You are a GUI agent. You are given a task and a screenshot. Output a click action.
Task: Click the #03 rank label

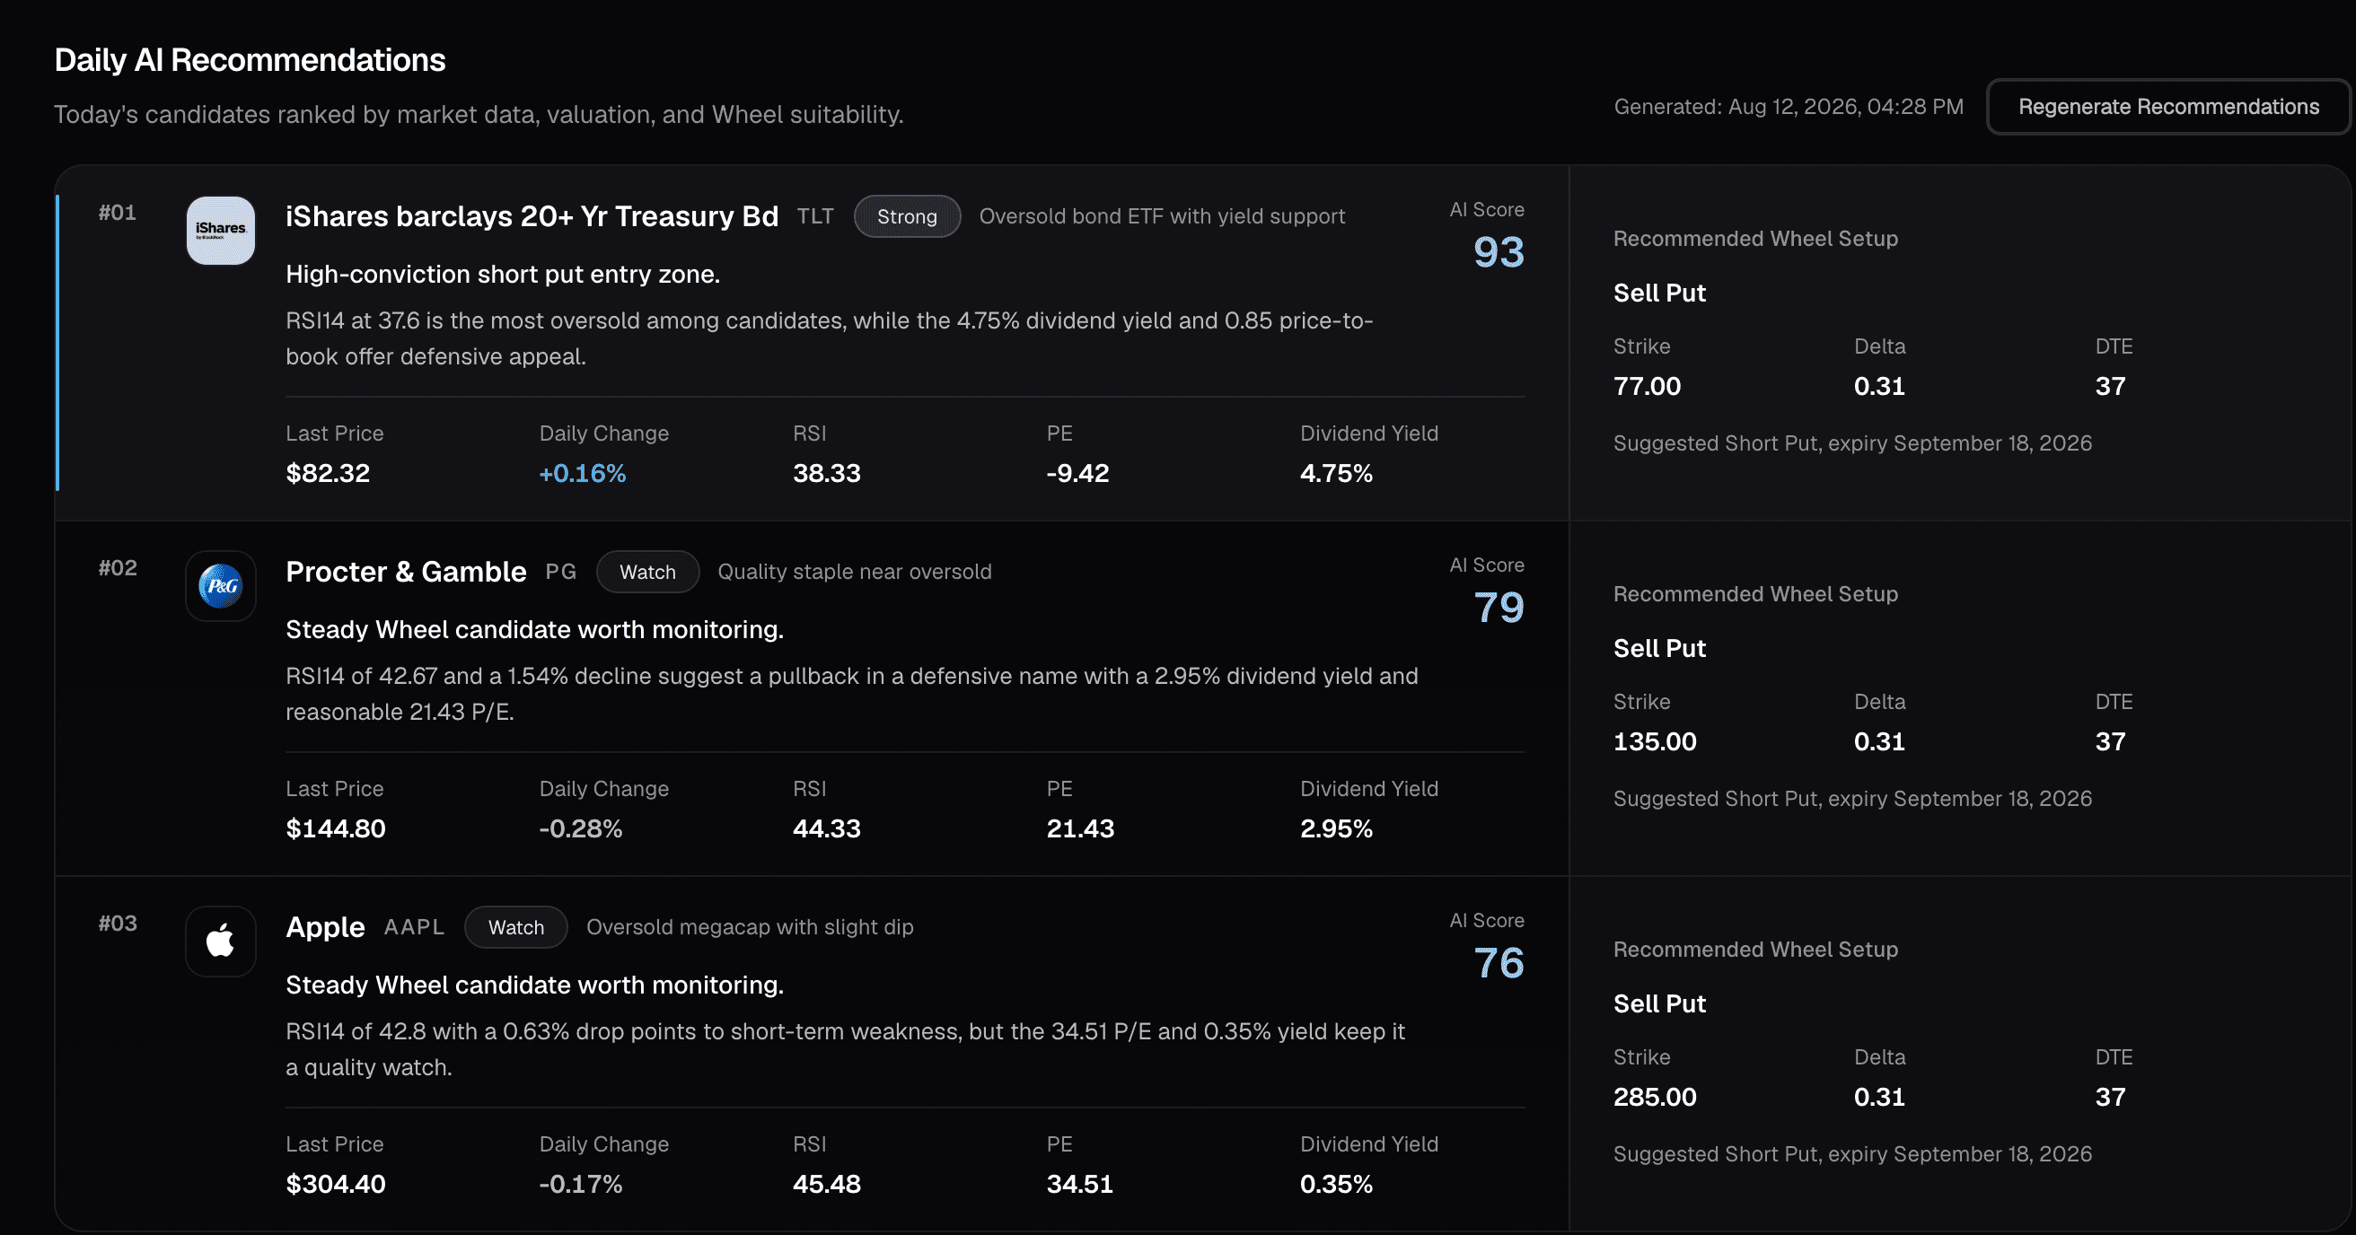(x=117, y=924)
